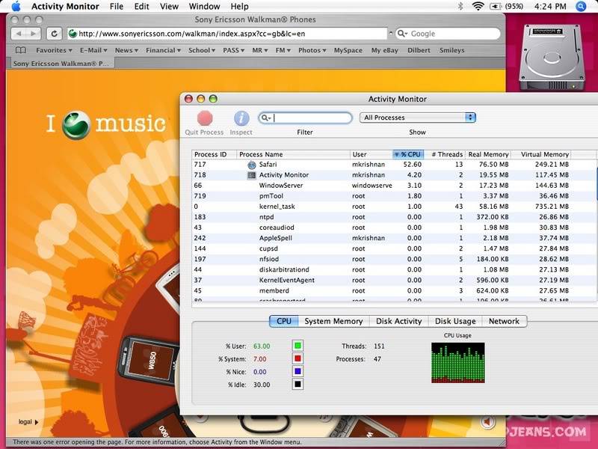Open the My eBay bookmark

385,50
